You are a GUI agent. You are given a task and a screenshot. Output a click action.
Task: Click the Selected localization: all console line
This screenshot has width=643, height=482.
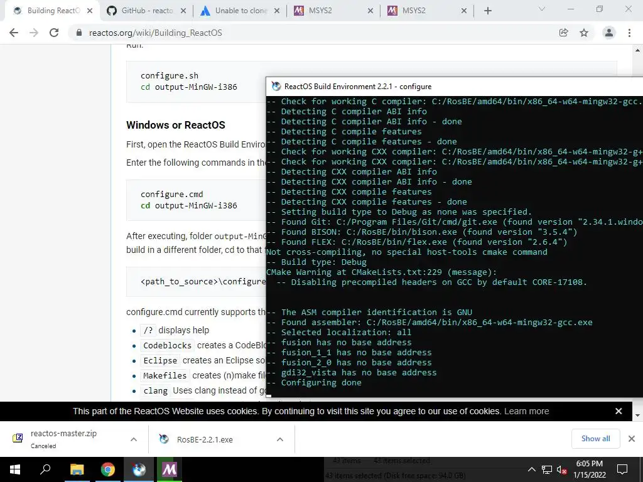(x=339, y=332)
